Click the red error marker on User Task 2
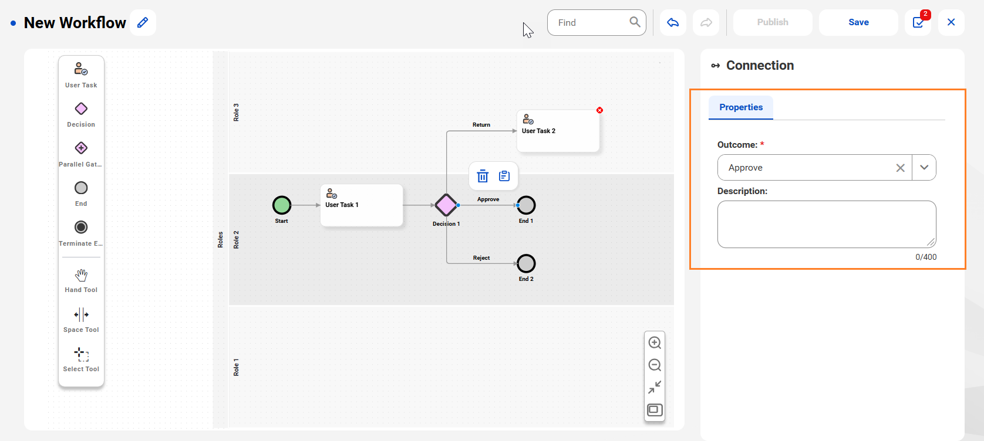 tap(599, 110)
